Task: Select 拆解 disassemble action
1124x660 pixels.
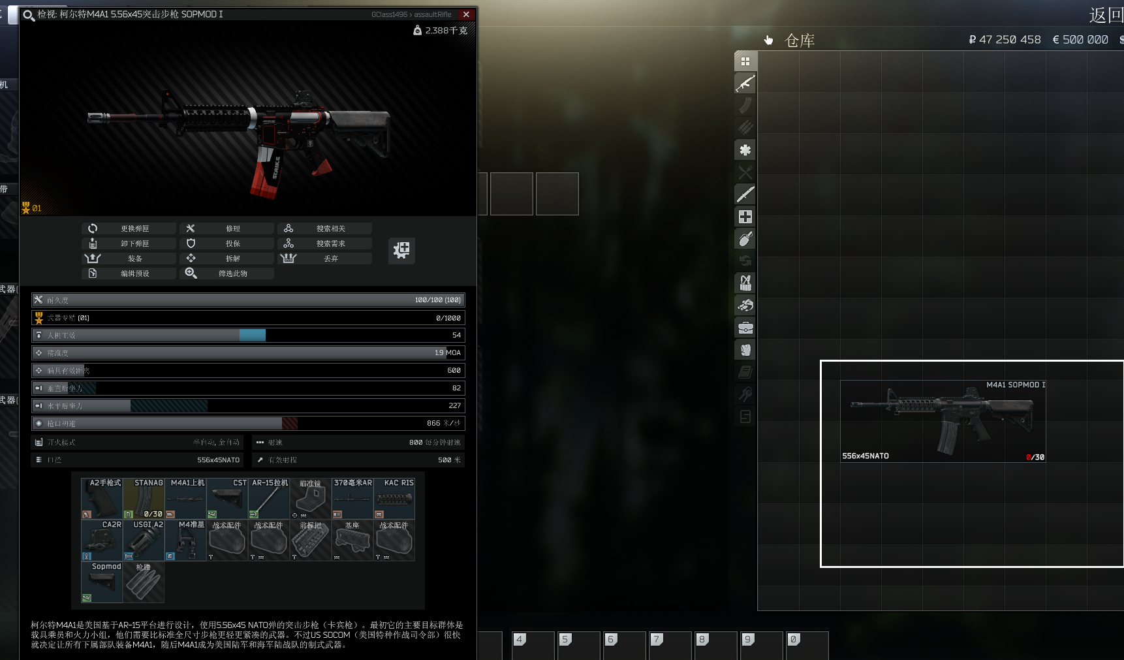Action: (226, 259)
